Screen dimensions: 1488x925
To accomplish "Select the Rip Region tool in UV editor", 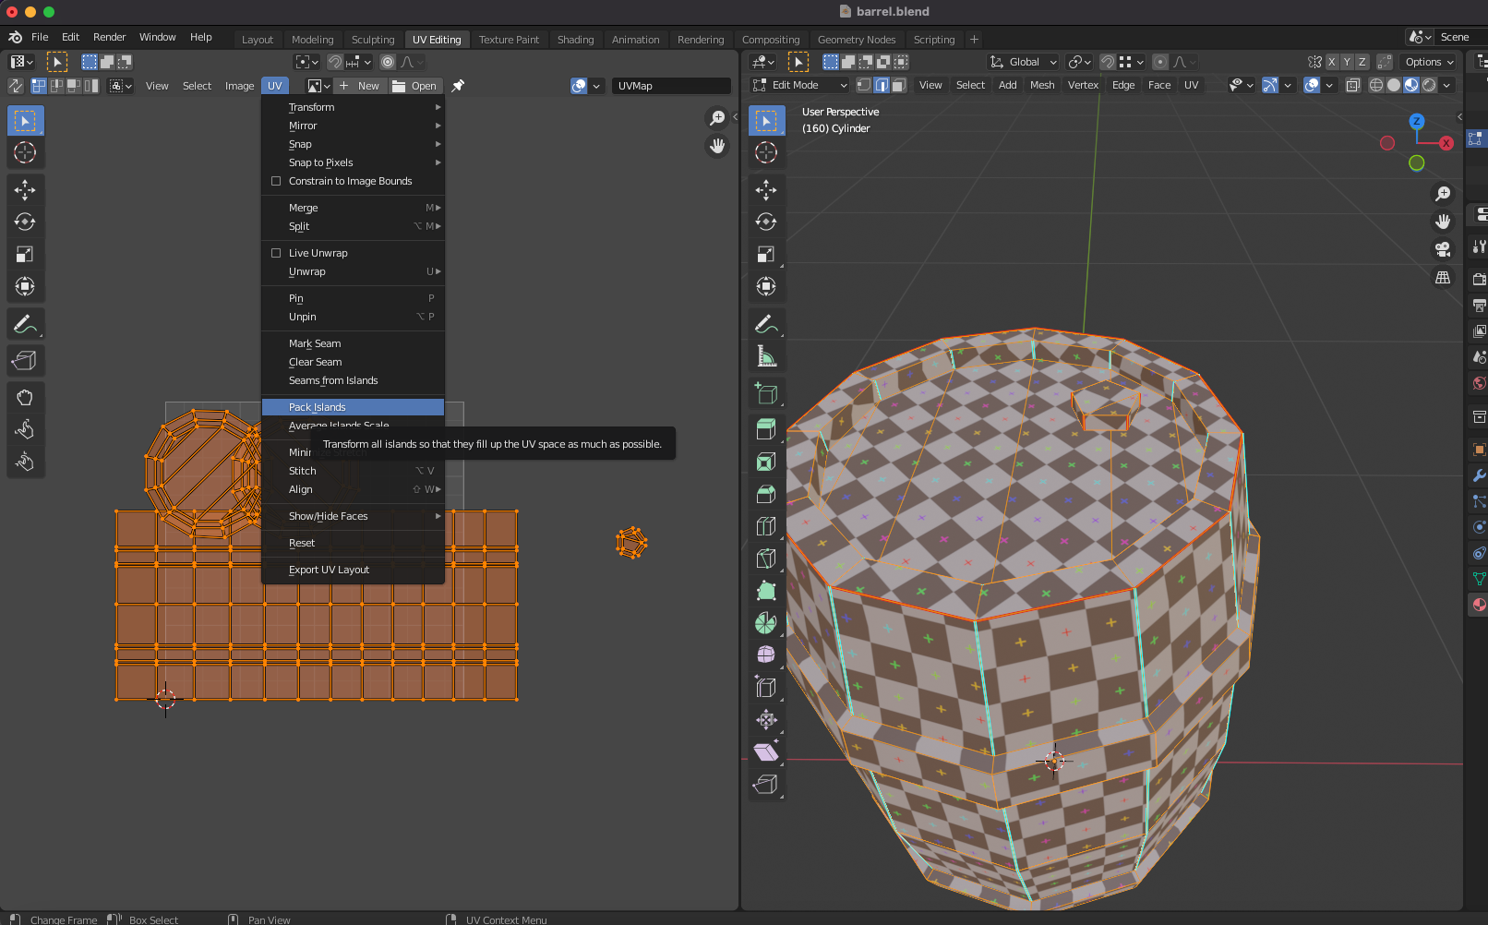I will point(25,361).
